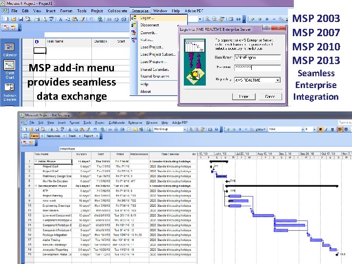This screenshot has width=352, height=264.
Task: Open the Show outline level dropdown
Action: point(261,129)
